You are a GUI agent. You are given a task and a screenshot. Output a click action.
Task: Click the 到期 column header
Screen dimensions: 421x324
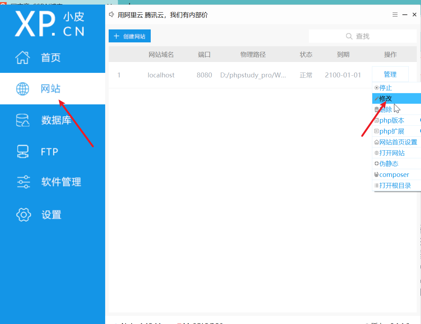pos(343,55)
